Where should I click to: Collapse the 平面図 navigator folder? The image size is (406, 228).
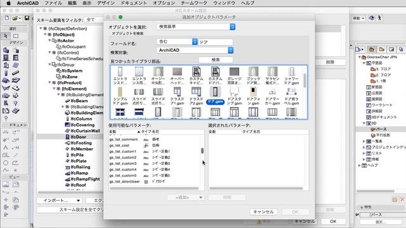[363, 63]
